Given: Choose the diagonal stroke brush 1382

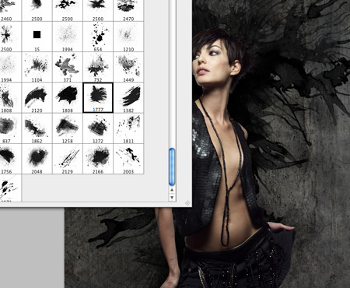Looking at the screenshot, I should (x=128, y=98).
